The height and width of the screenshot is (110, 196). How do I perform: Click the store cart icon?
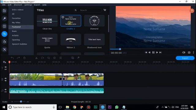(x=105, y=10)
